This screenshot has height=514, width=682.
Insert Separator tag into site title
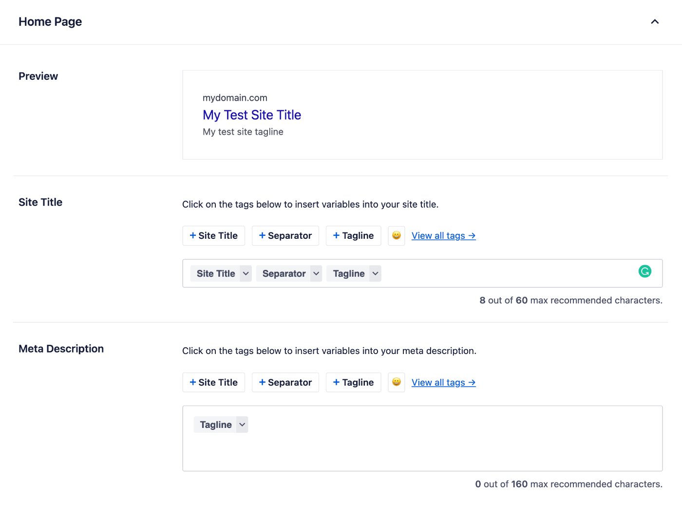285,236
